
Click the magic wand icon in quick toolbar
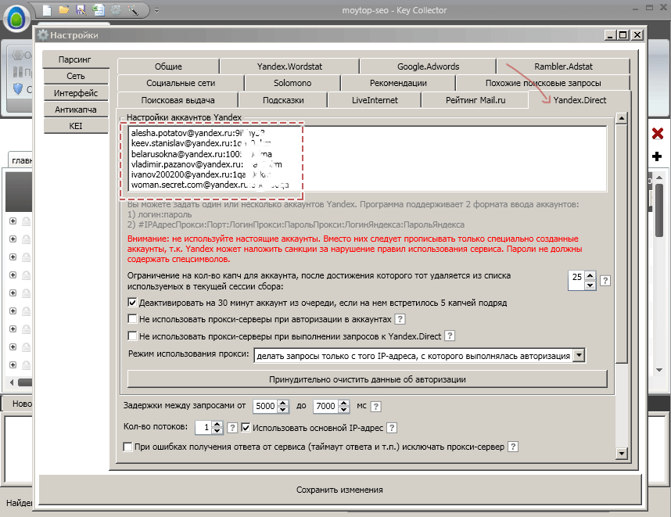tap(133, 10)
